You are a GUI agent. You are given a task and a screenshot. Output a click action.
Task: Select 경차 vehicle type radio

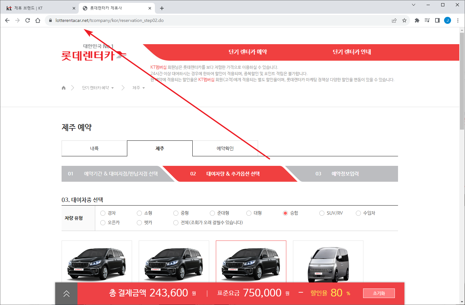(x=103, y=213)
